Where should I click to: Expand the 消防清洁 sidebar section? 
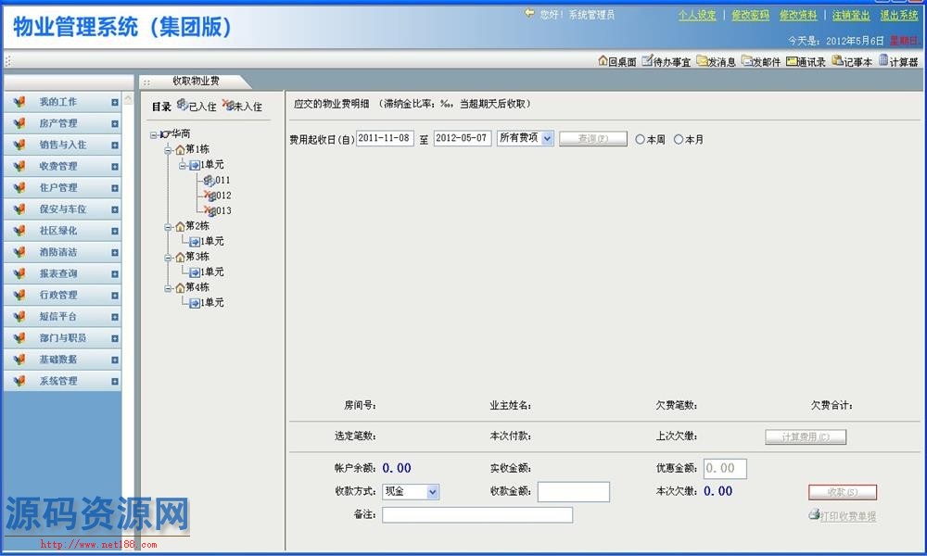point(115,252)
